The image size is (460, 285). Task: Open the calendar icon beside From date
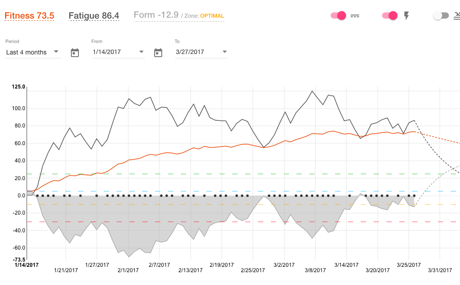75,53
